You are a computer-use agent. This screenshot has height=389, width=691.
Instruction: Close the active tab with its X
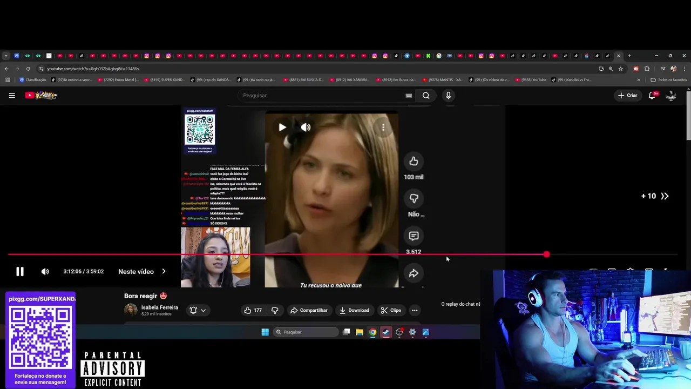click(x=619, y=56)
